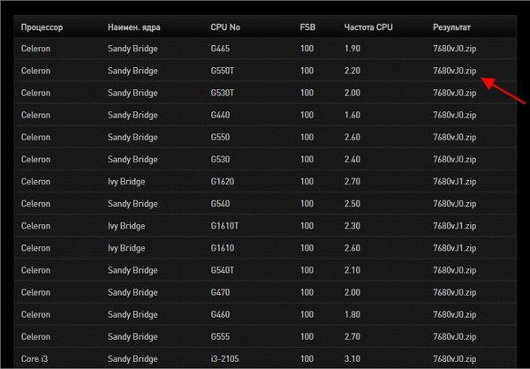Click the G440 CPU number cell

(220, 116)
